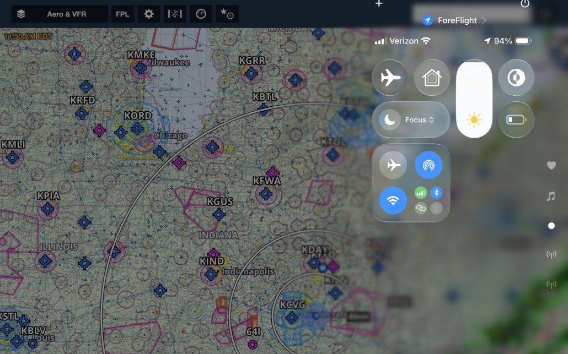568x354 pixels.
Task: Toggle the Bluetooth button
Action: 436,193
